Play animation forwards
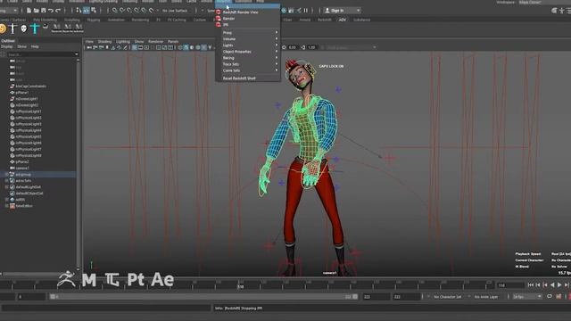Image resolution: width=571 pixels, height=321 pixels. 559,285
